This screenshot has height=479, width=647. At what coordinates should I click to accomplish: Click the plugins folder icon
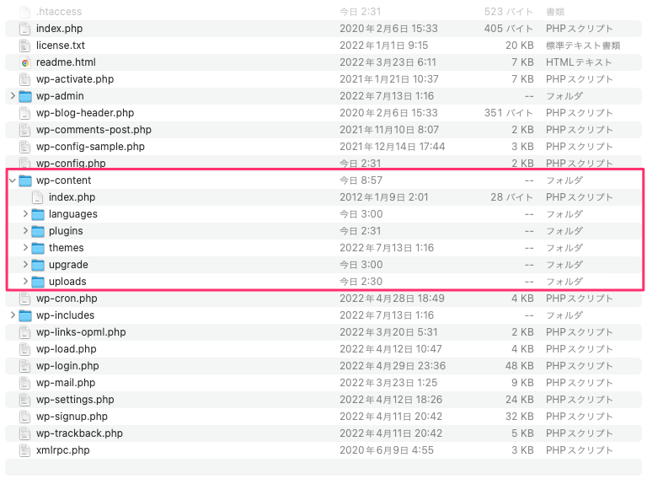(38, 231)
